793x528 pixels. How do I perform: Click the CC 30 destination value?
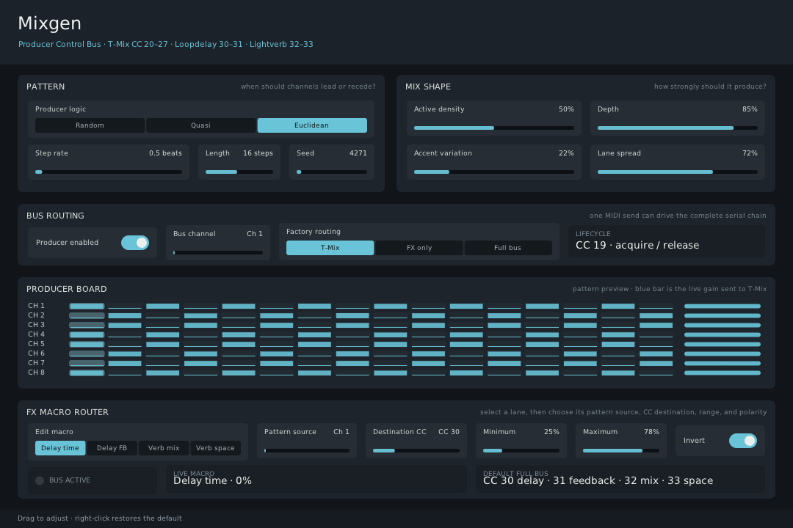(449, 432)
